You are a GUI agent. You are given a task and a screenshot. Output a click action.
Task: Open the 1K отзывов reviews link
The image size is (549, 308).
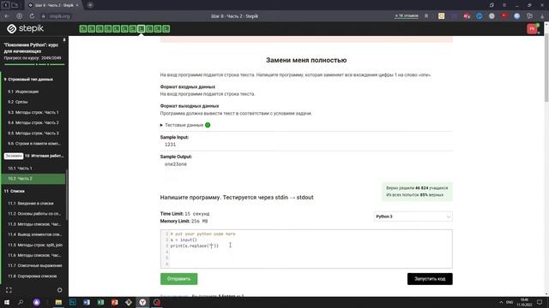(x=406, y=16)
